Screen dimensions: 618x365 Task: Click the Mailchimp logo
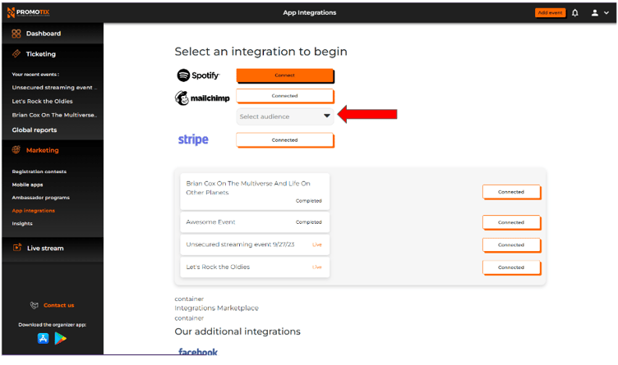[x=202, y=98]
